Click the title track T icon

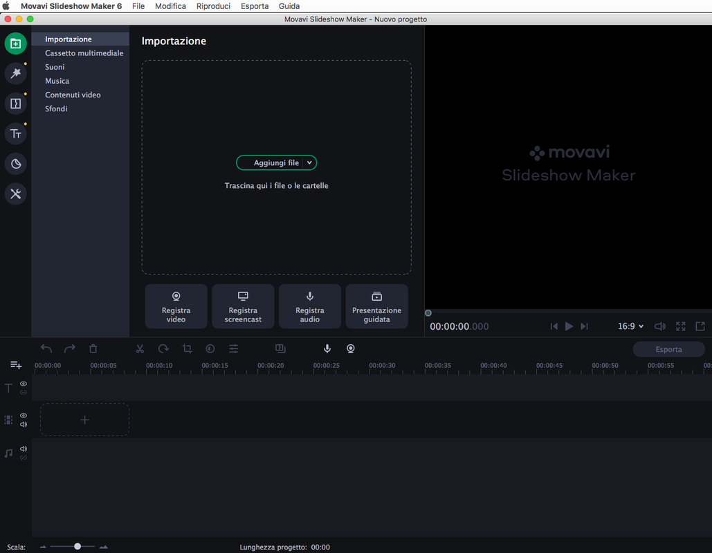click(x=8, y=388)
